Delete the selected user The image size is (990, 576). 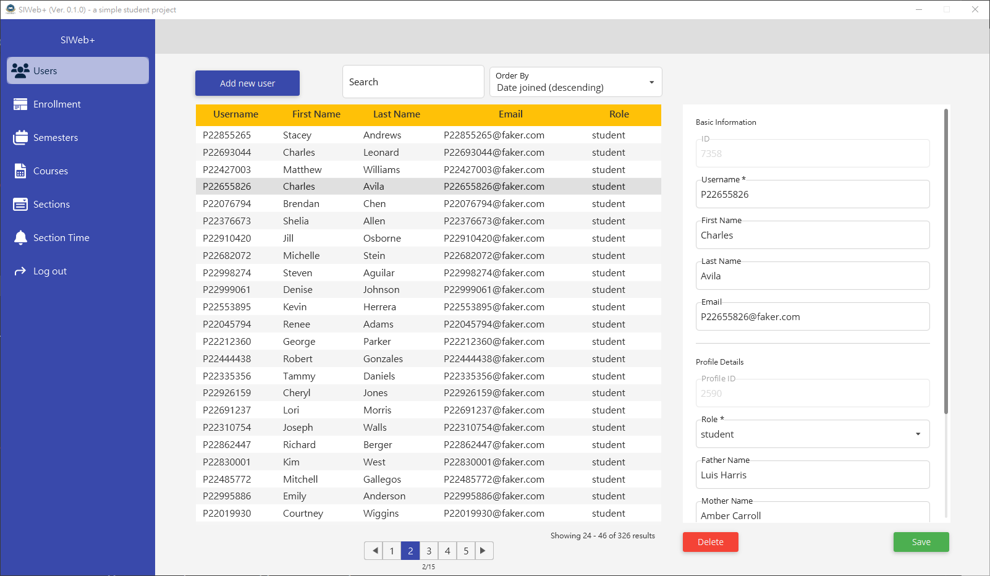(x=711, y=542)
